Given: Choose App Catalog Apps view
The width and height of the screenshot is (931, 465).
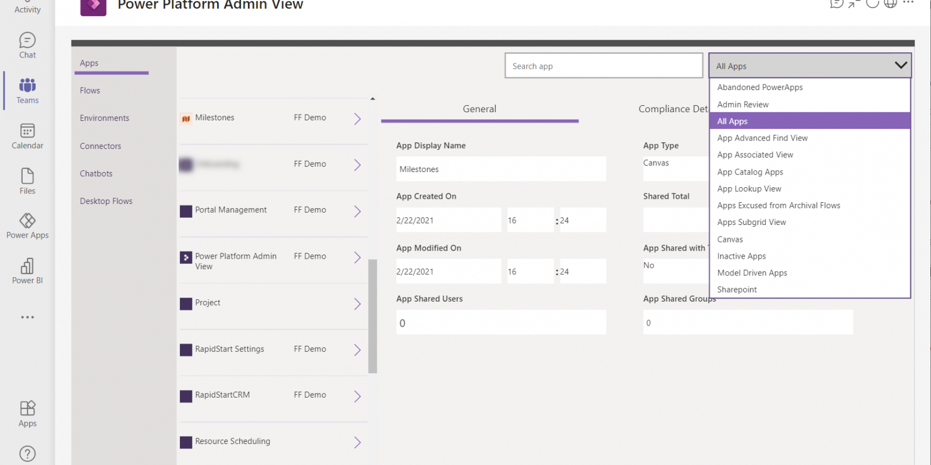Looking at the screenshot, I should [x=810, y=172].
